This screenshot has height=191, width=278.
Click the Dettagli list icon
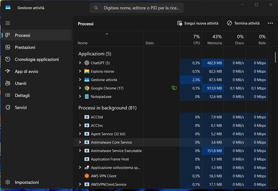tap(8, 95)
